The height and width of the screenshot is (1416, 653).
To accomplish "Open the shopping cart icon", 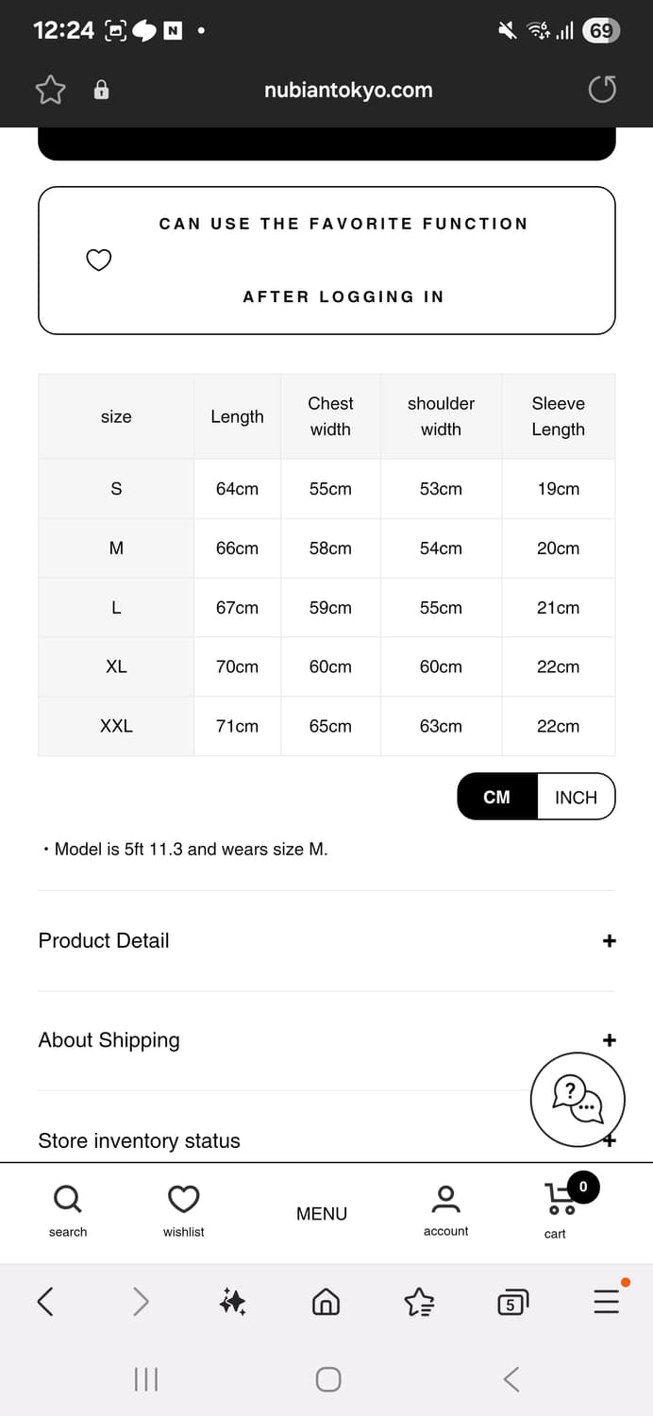I will coord(560,1199).
